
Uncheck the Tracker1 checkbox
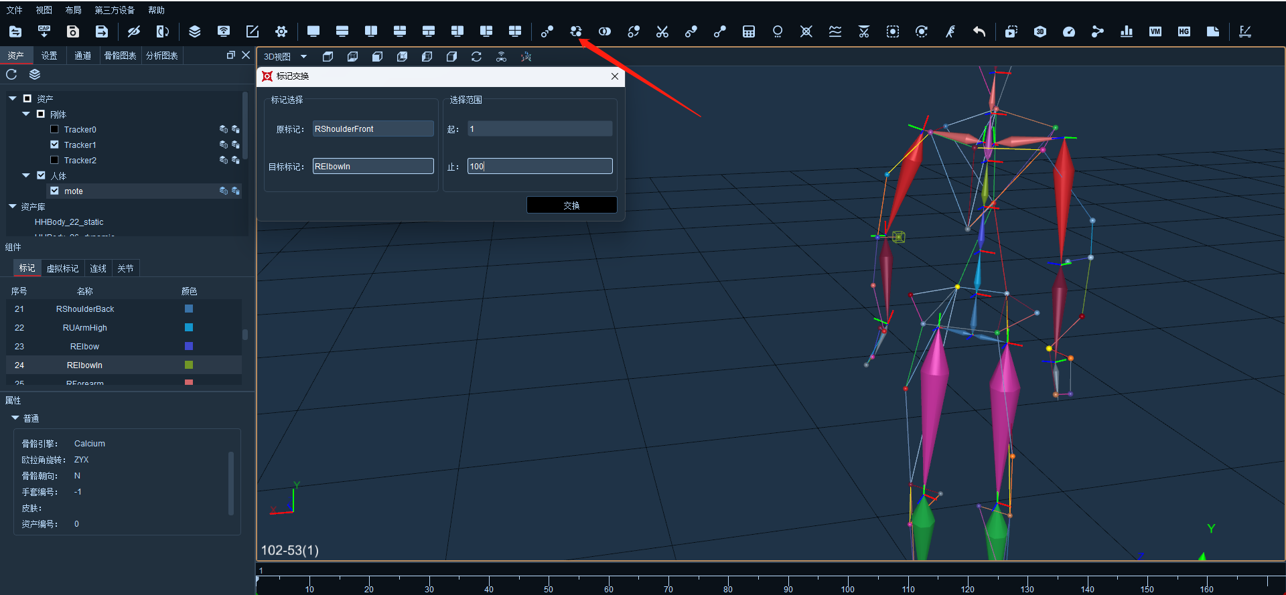pos(54,145)
